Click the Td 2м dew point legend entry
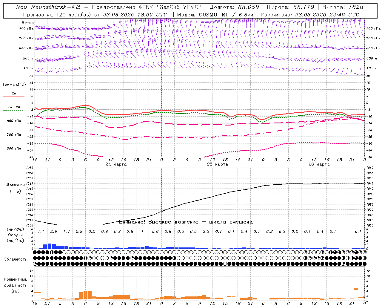The height and width of the screenshot is (306, 382). 14,107
